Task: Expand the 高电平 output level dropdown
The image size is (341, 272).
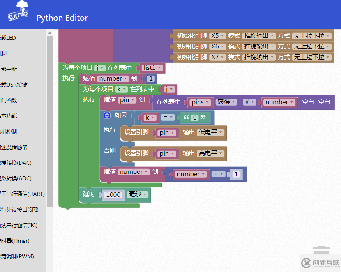Action: click(x=210, y=153)
